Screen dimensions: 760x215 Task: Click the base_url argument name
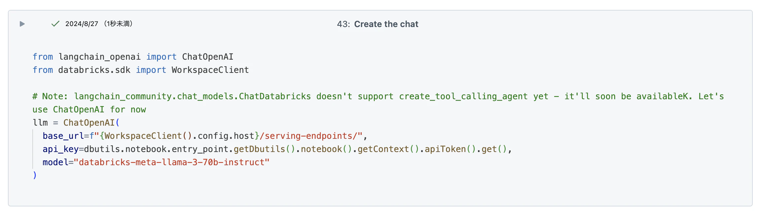pyautogui.click(x=63, y=136)
